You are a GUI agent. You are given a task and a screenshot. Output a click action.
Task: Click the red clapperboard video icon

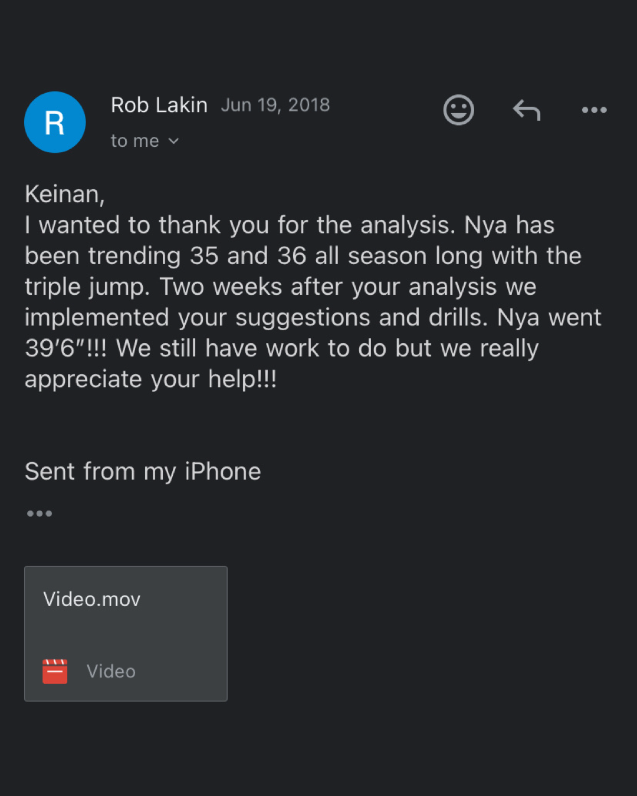tap(55, 671)
